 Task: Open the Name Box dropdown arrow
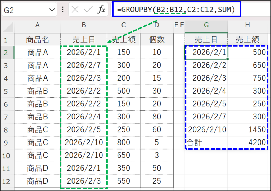(52, 10)
